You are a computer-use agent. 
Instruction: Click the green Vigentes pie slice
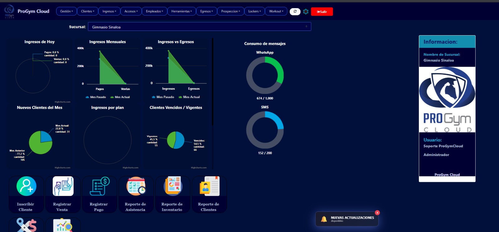(171, 140)
